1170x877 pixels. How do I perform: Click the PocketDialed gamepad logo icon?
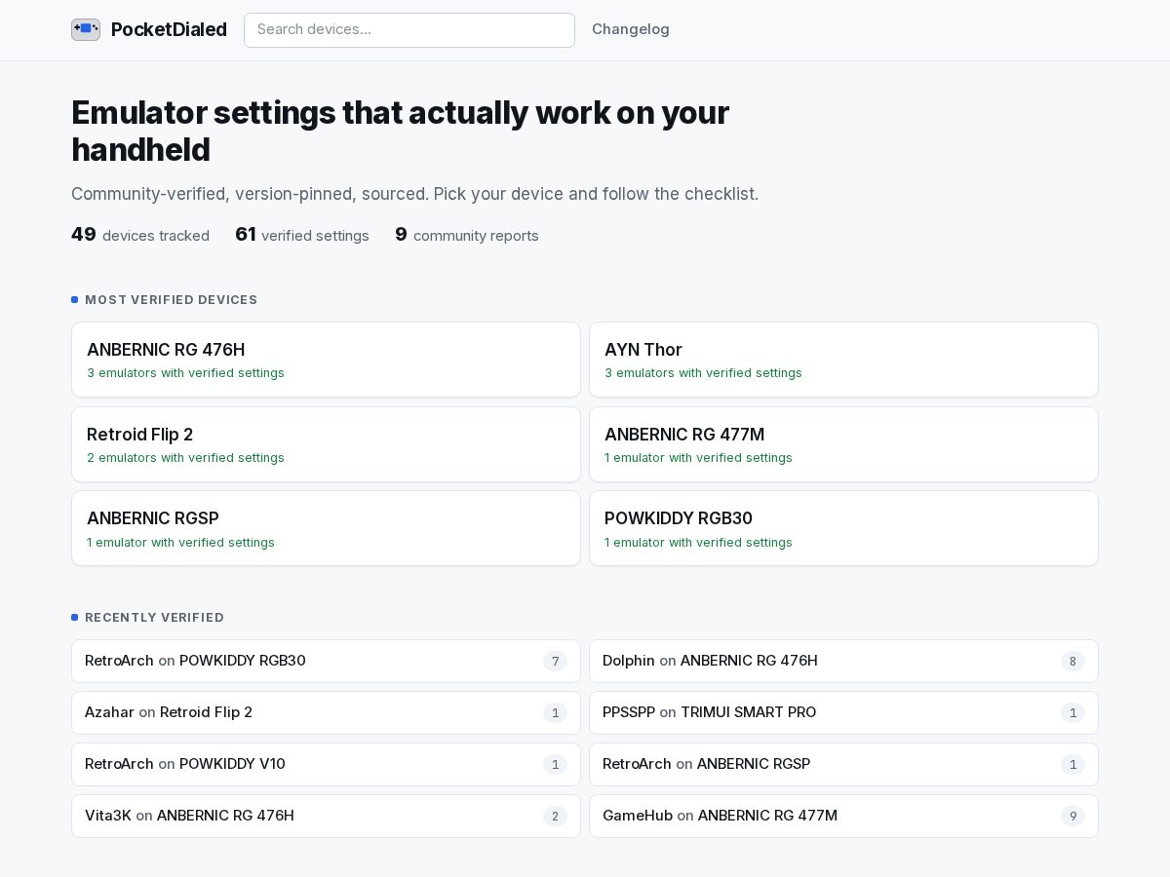[86, 29]
